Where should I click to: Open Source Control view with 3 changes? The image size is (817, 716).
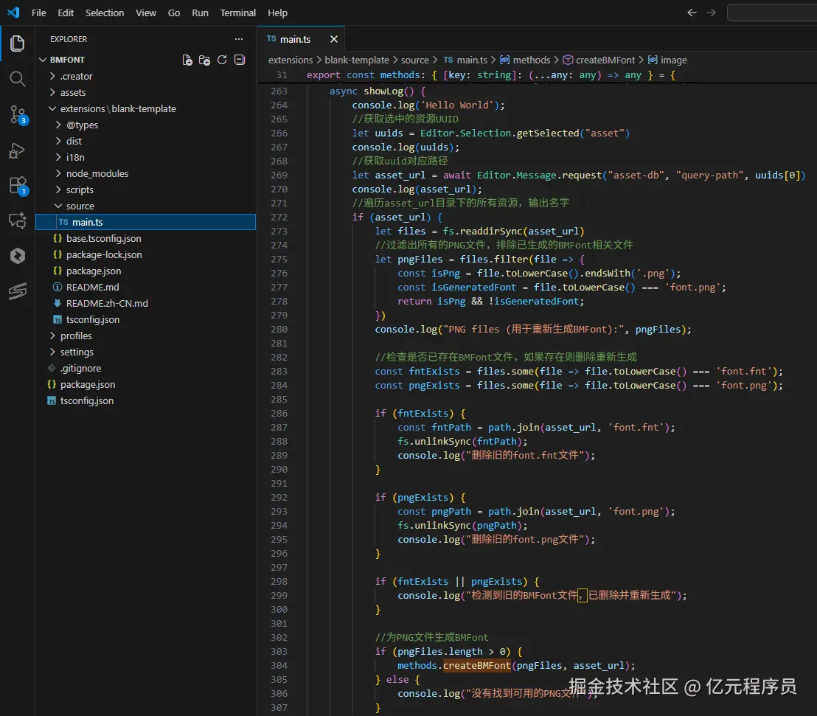pos(17,114)
